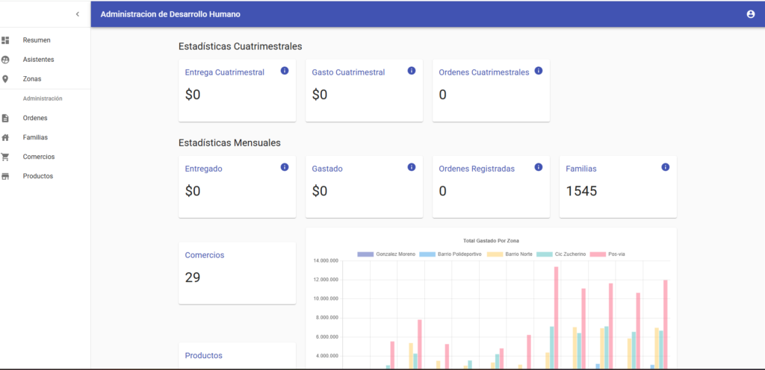
Task: Click the Ordenes Registradas card title
Action: coord(477,169)
